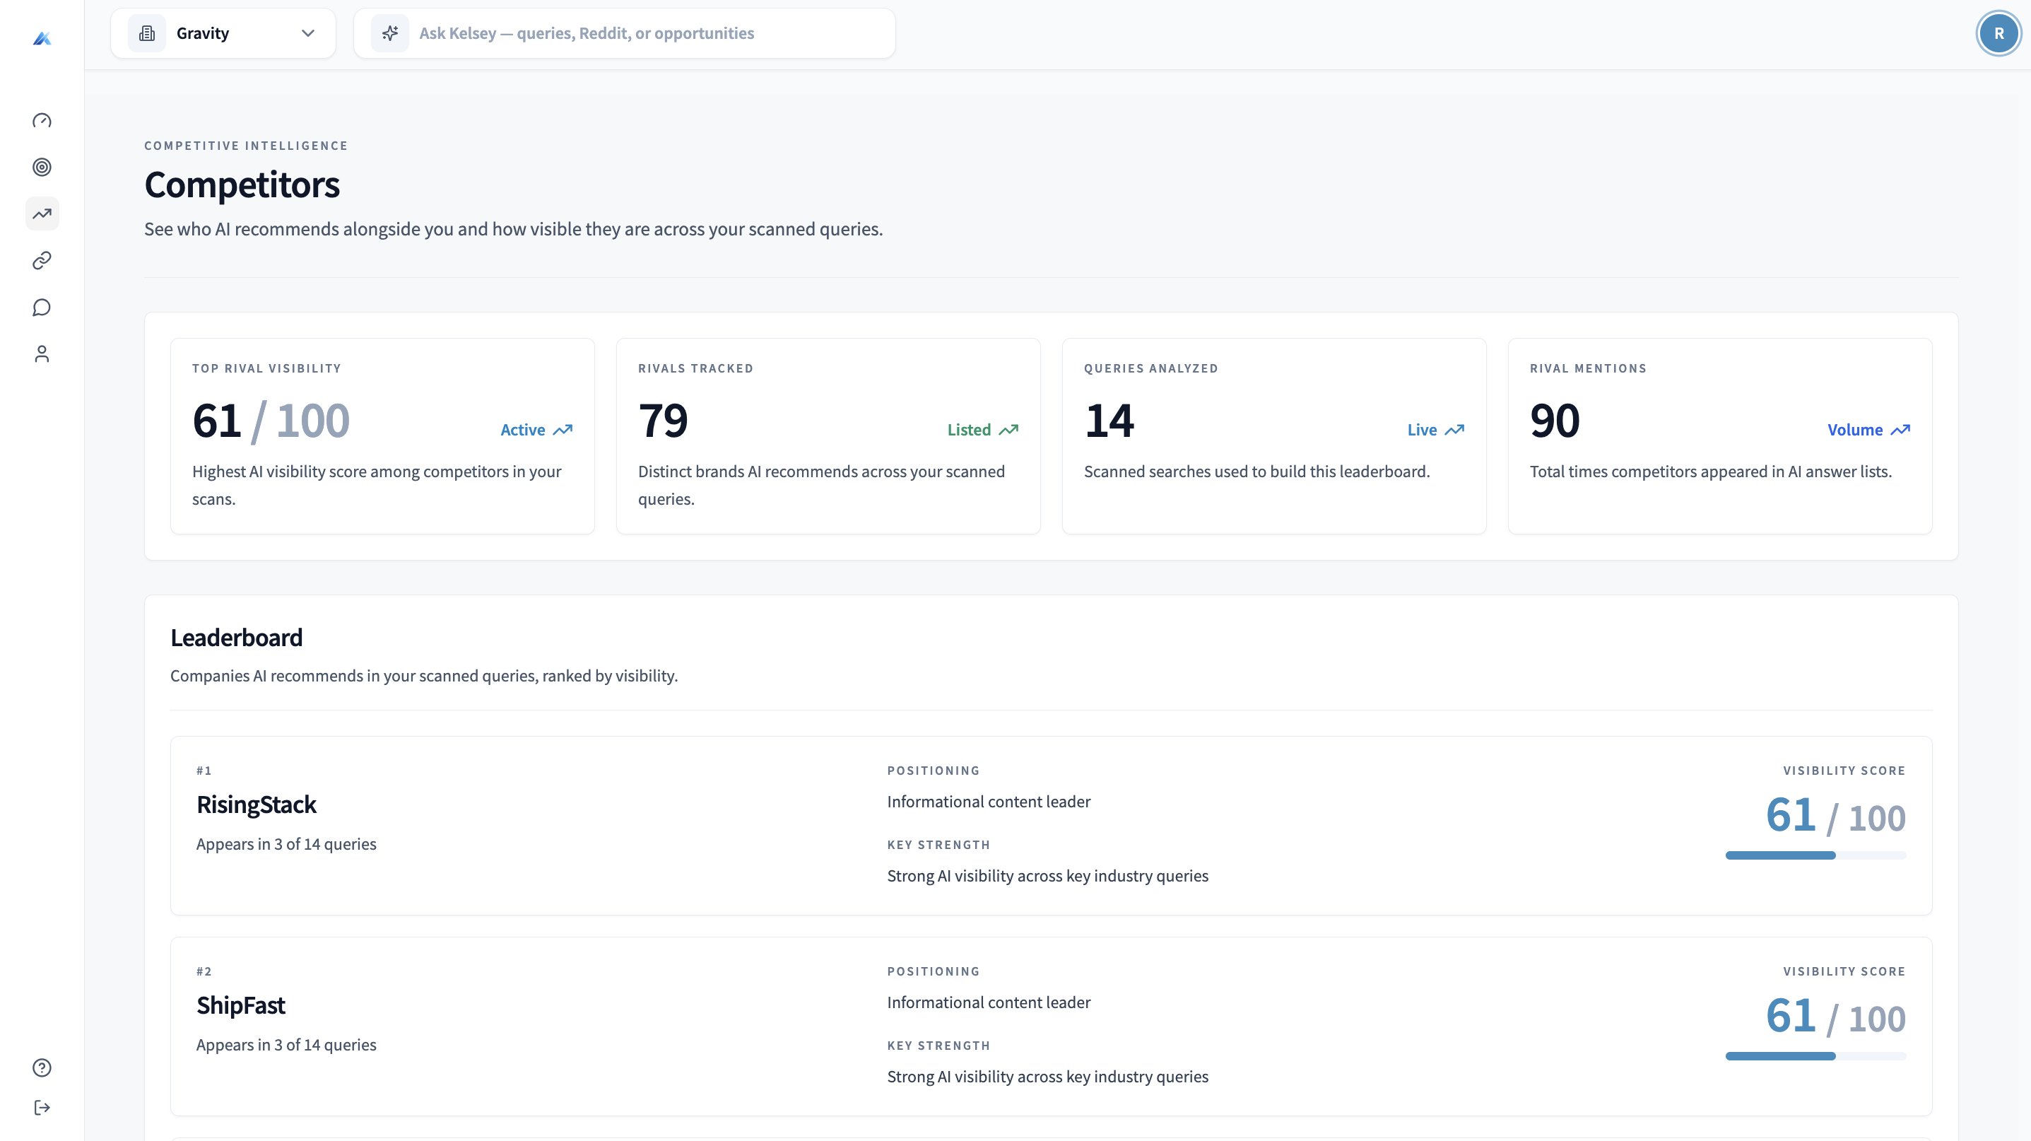The width and height of the screenshot is (2031, 1141).
Task: Select the target icon in the sidebar
Action: point(42,167)
